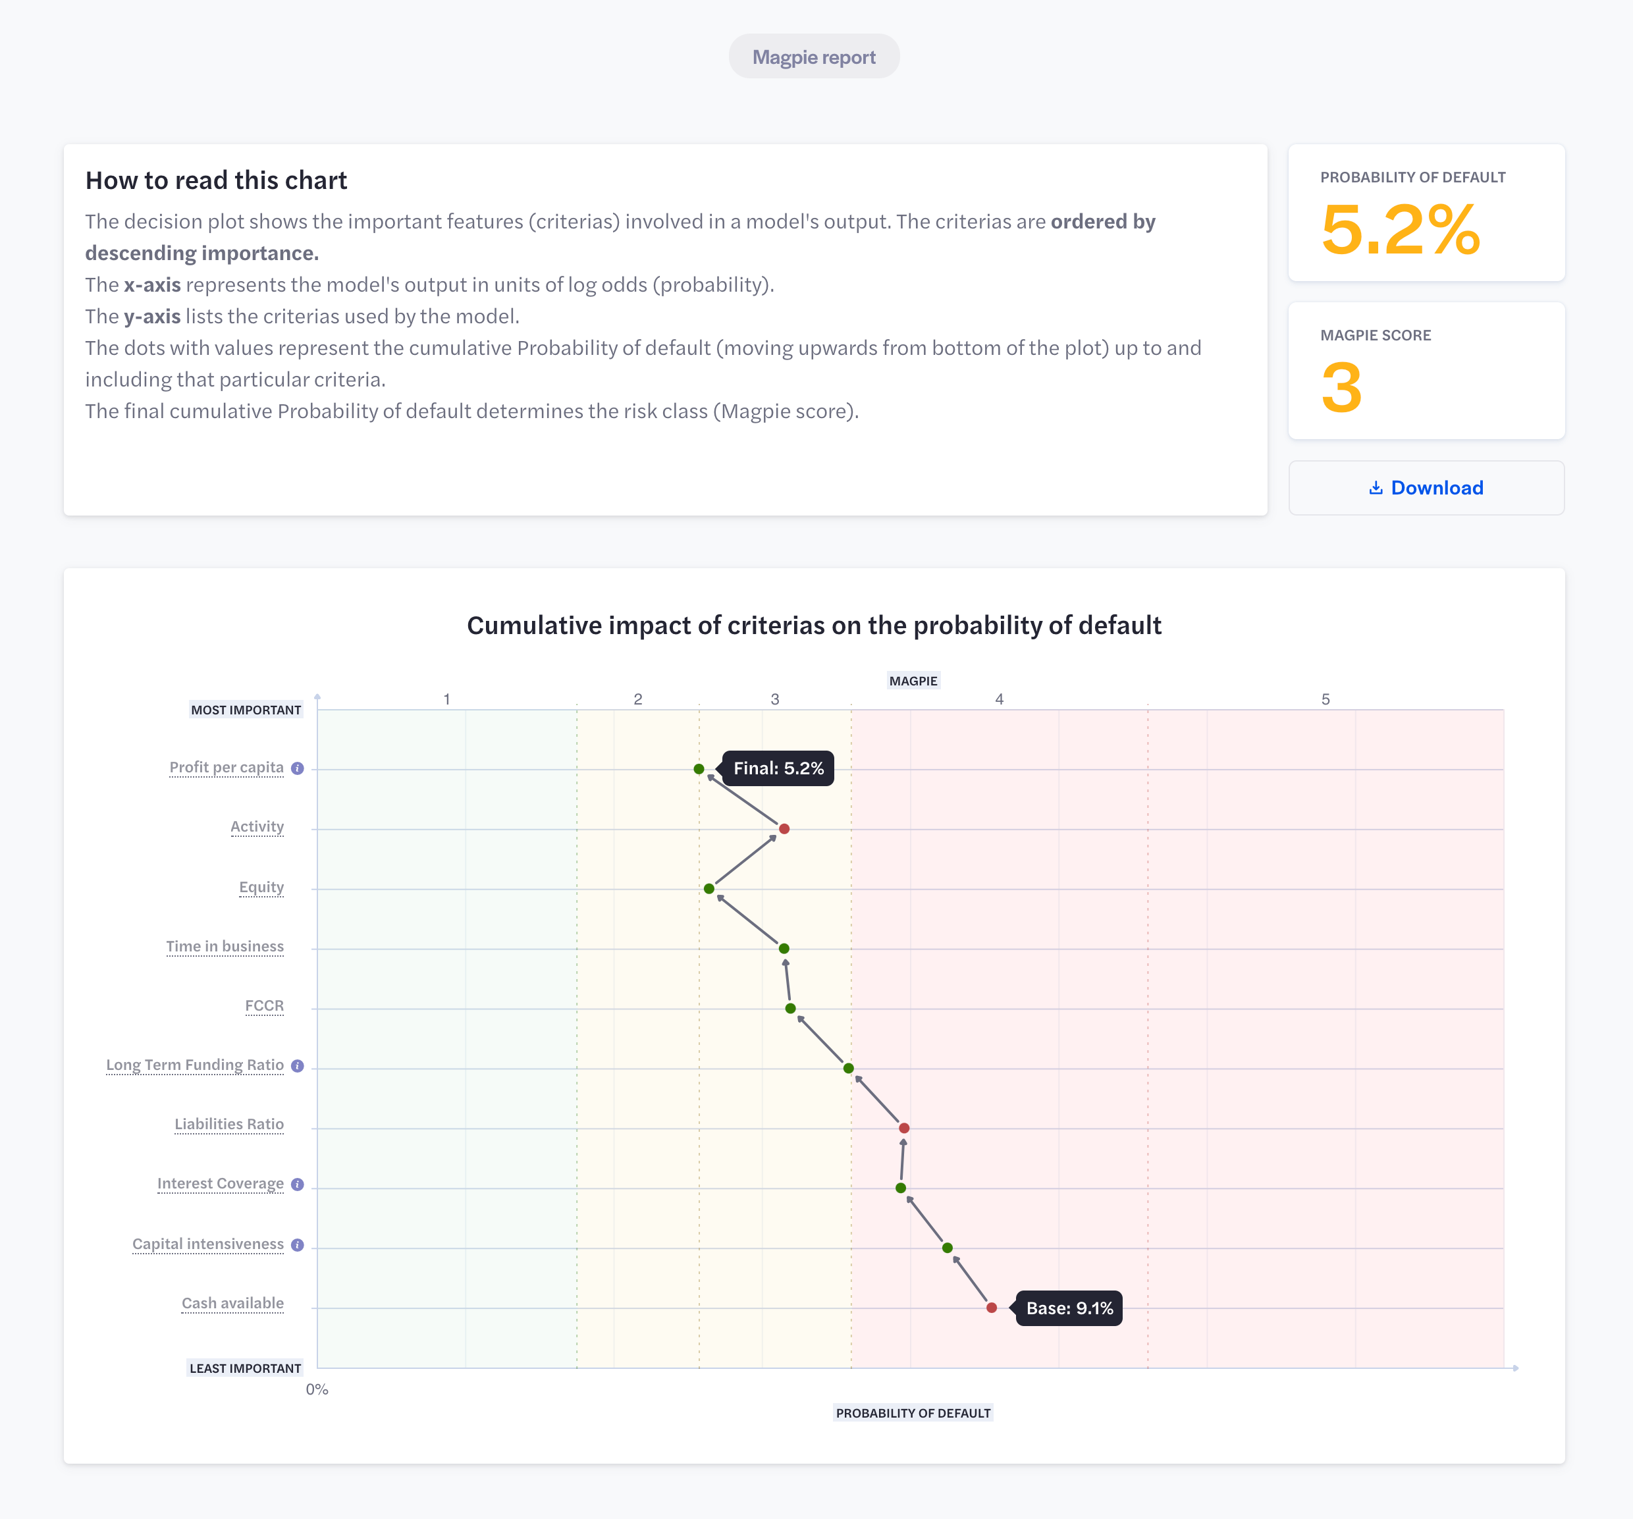Click the red dot on Cash available row
This screenshot has width=1633, height=1519.
[992, 1308]
